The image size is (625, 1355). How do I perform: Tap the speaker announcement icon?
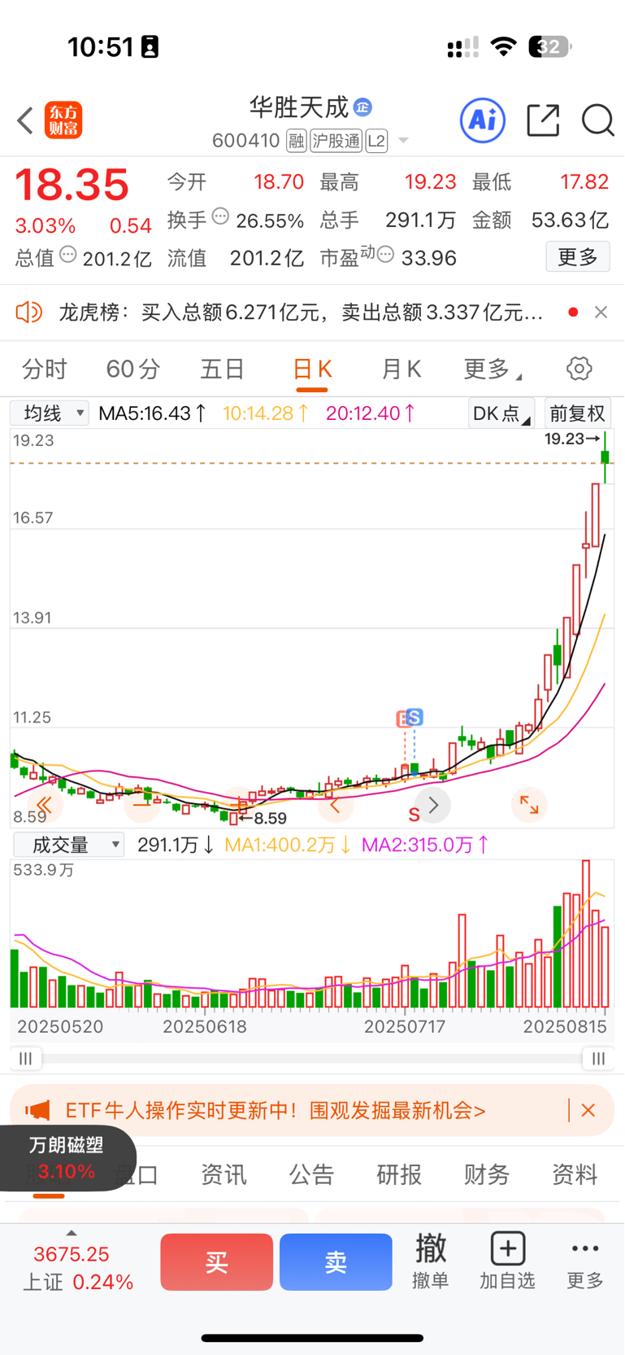(x=28, y=312)
